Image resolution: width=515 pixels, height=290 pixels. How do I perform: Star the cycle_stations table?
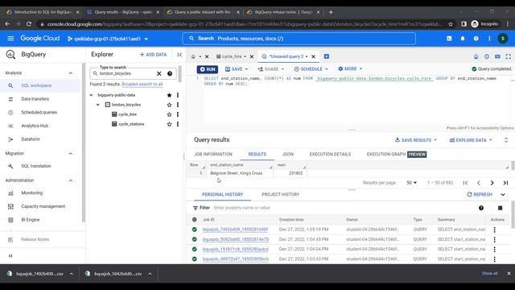[169, 124]
